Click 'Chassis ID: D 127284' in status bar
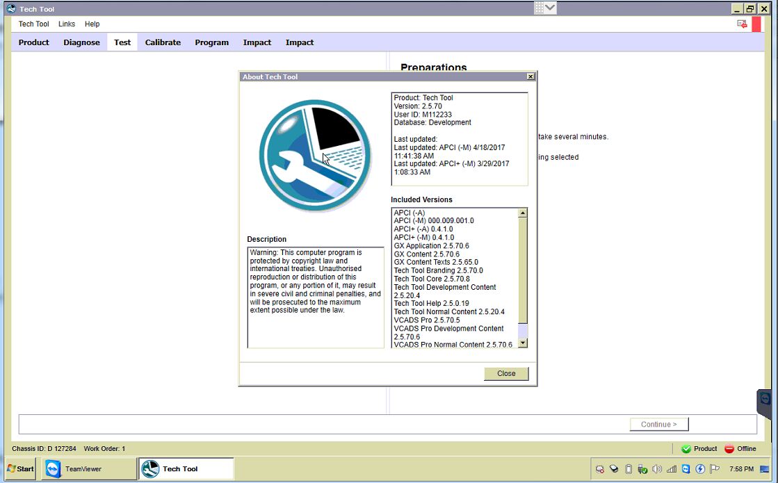This screenshot has width=778, height=483. point(44,449)
